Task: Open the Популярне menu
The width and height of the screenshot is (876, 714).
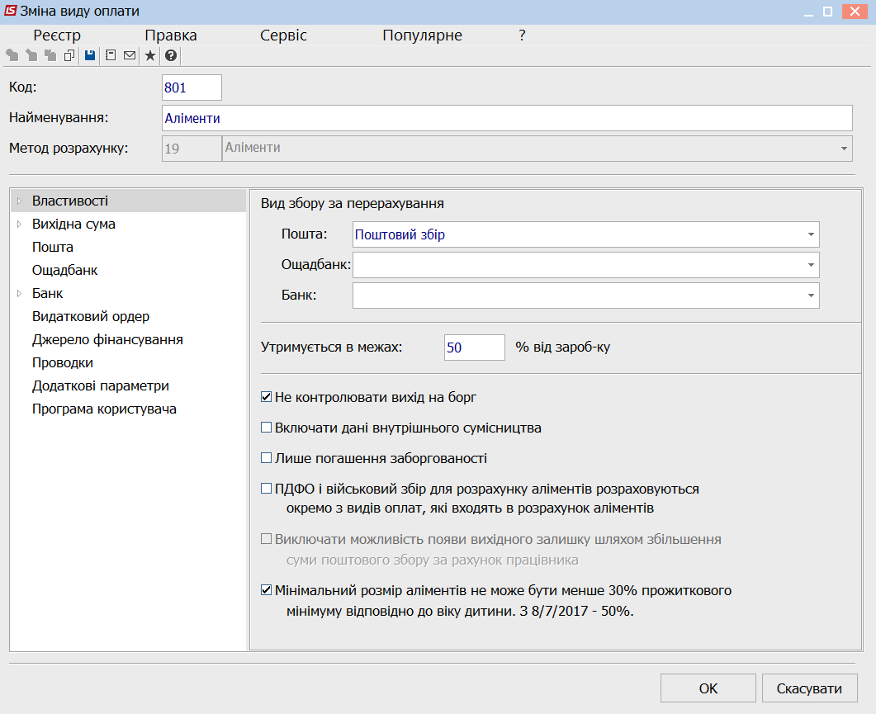Action: coord(423,35)
